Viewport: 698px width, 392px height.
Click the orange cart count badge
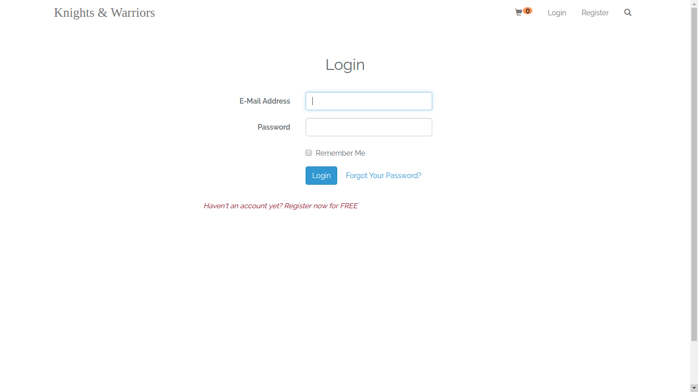pos(528,11)
